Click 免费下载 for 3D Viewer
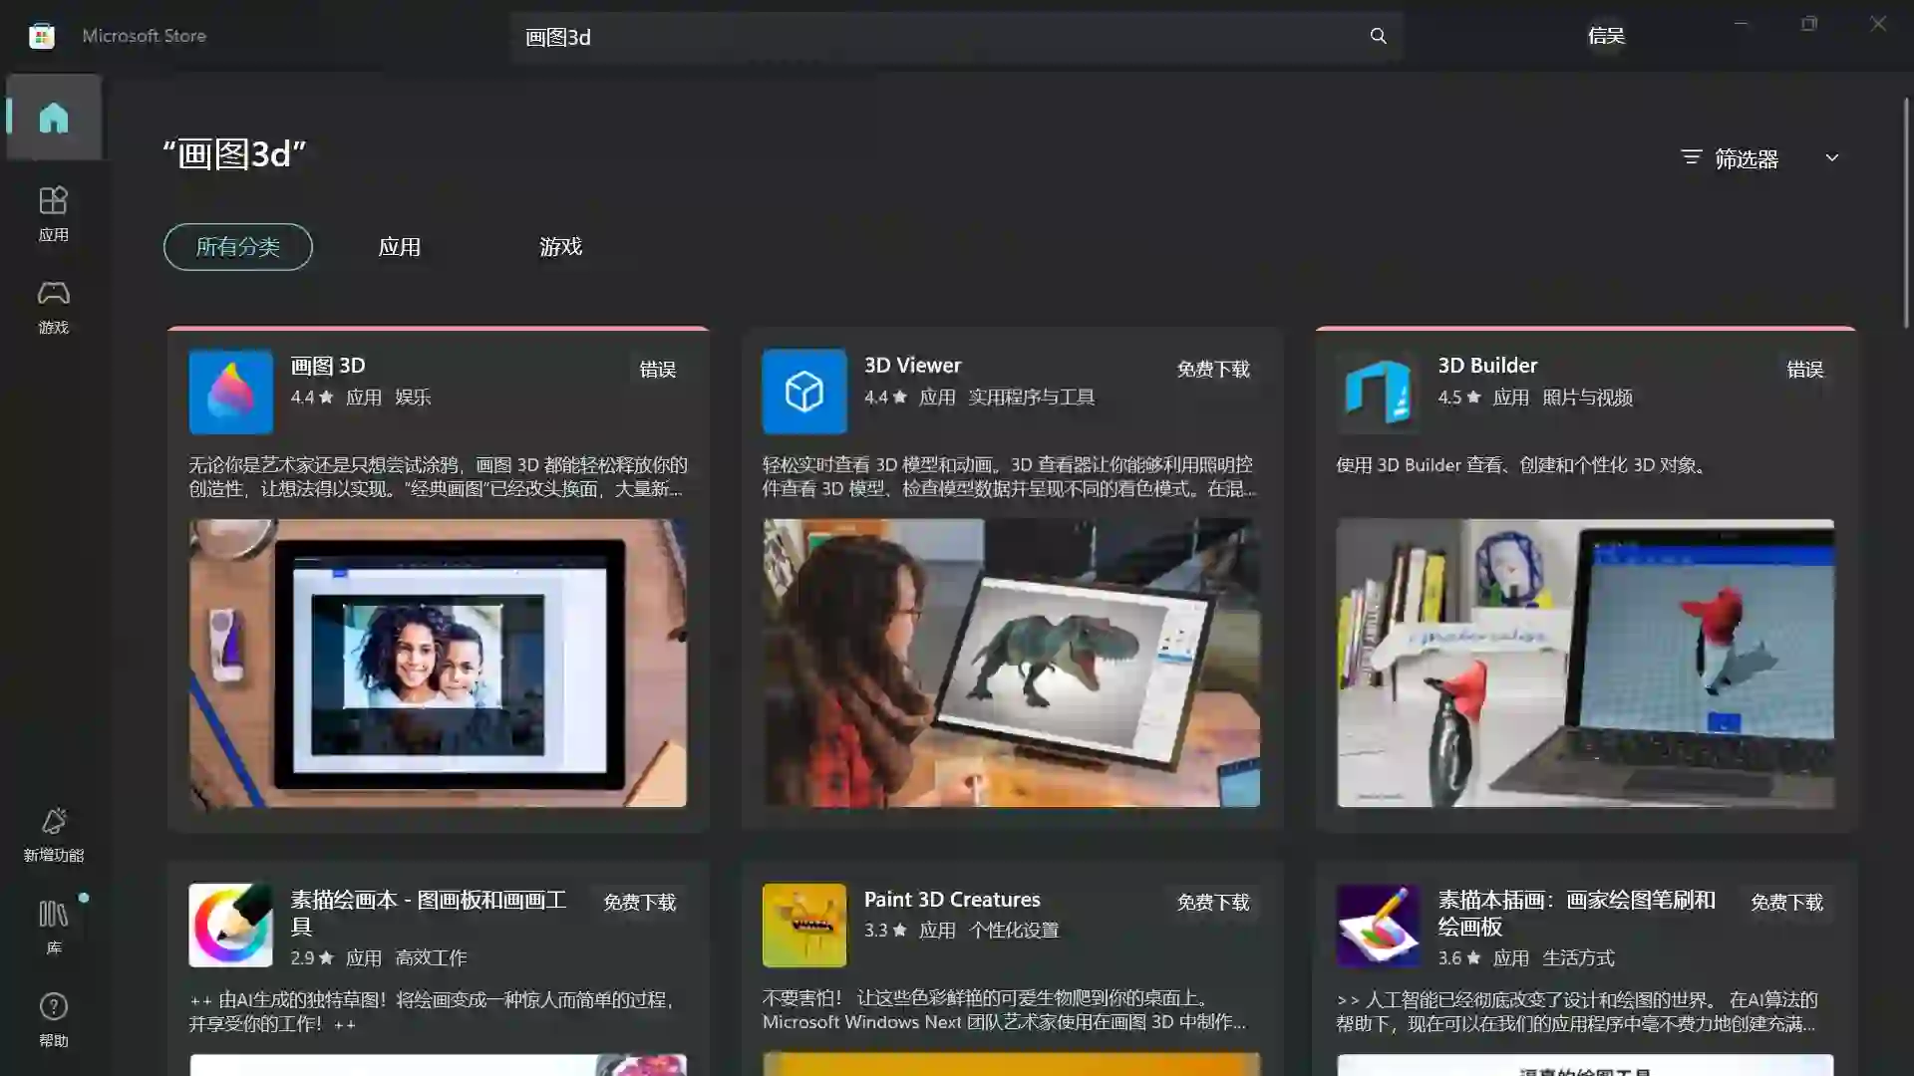 click(1213, 368)
